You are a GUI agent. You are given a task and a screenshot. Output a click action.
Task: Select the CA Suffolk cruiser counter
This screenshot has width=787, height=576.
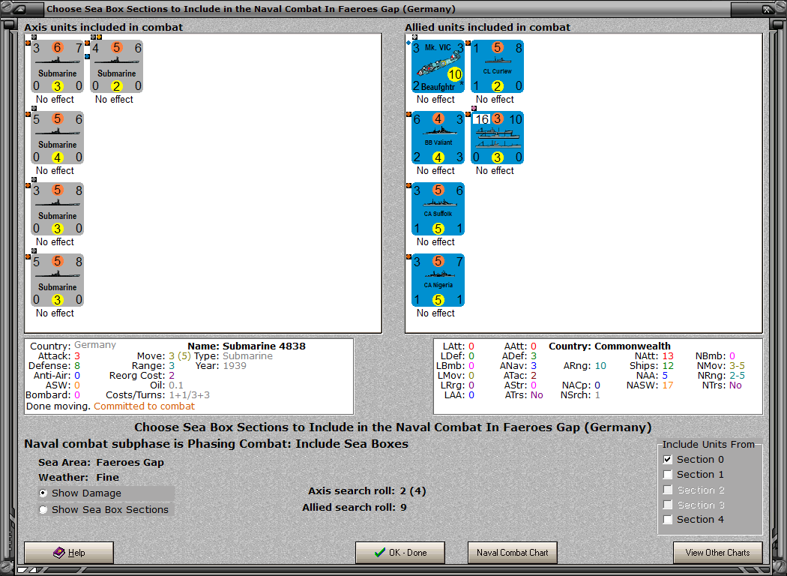pos(438,209)
